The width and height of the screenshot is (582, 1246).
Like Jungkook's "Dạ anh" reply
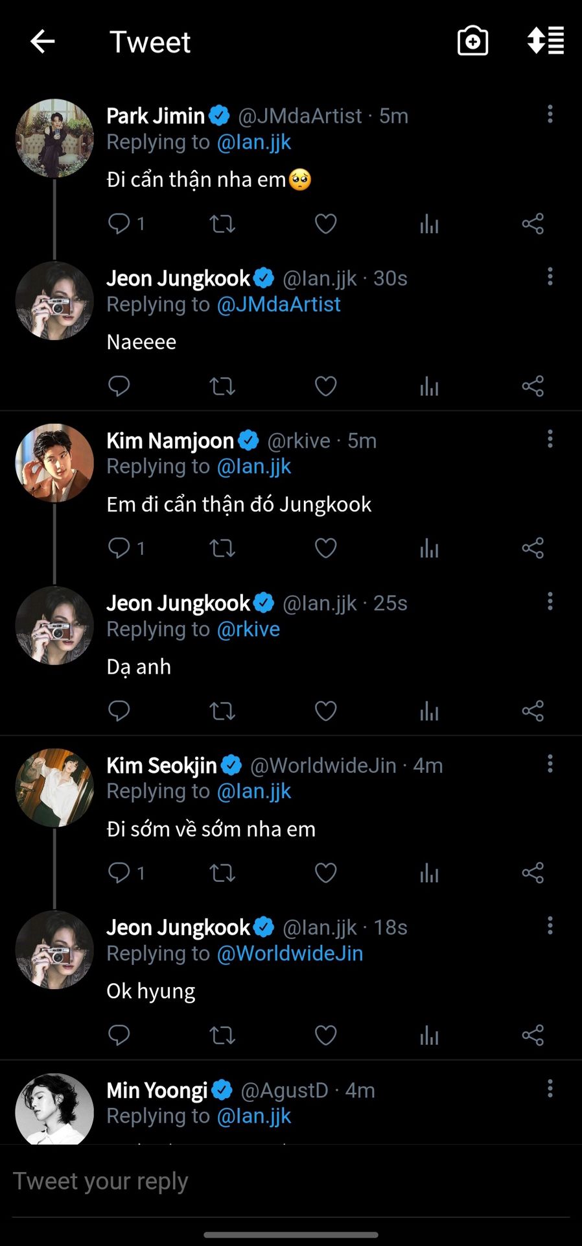[325, 711]
